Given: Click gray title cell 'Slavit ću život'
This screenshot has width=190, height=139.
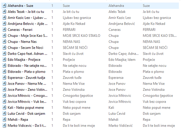Looking at the screenshot, I should point(73,54).
